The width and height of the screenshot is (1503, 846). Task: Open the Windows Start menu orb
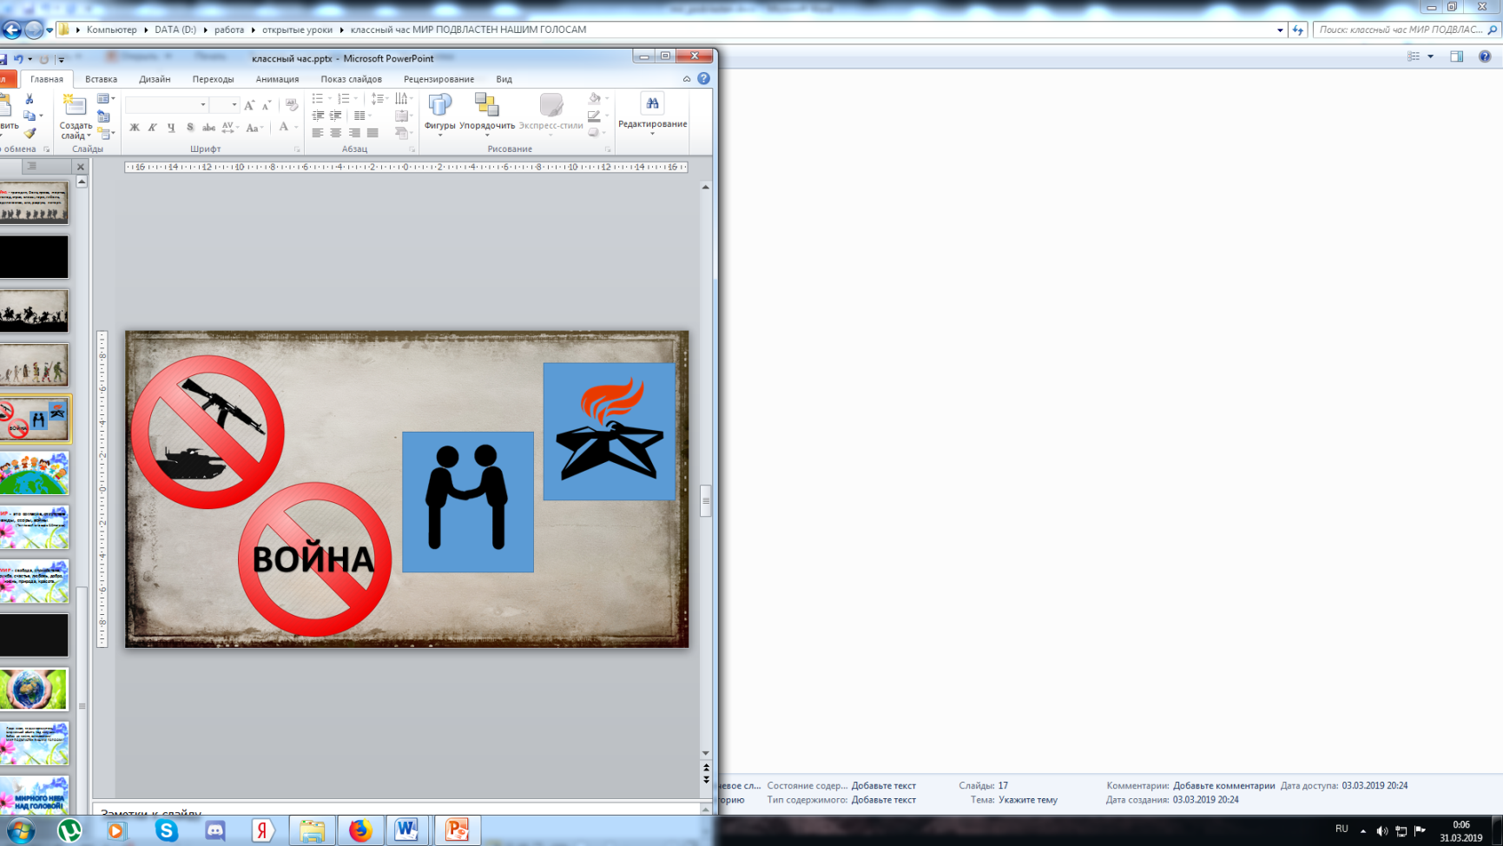(x=20, y=830)
